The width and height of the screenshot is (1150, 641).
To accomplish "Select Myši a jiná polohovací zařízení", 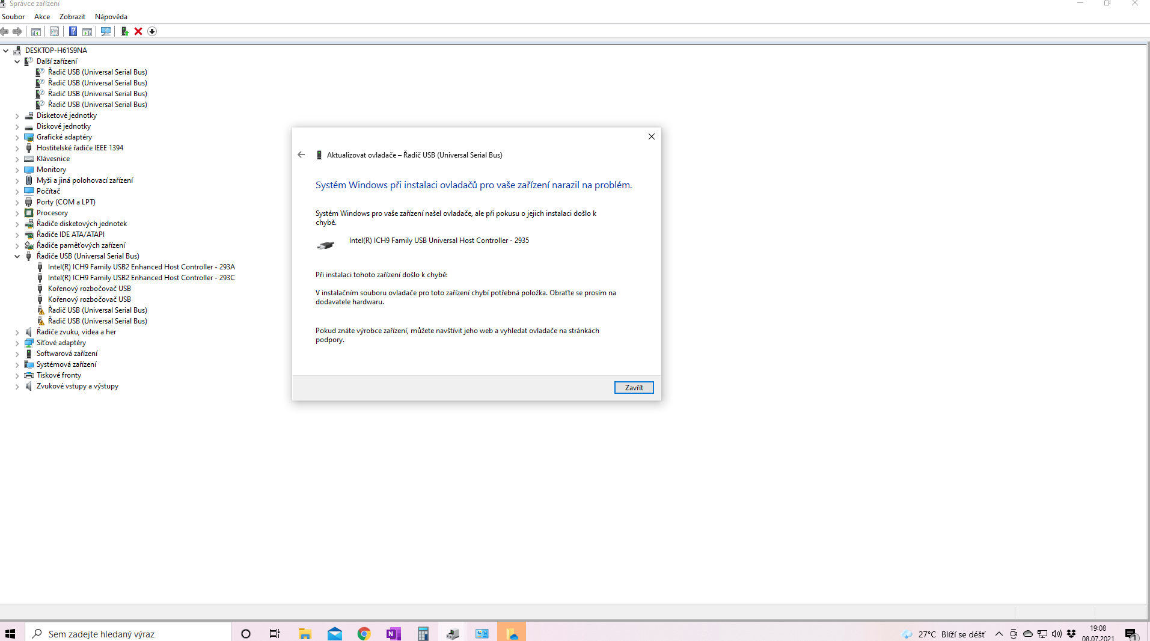I will [85, 180].
